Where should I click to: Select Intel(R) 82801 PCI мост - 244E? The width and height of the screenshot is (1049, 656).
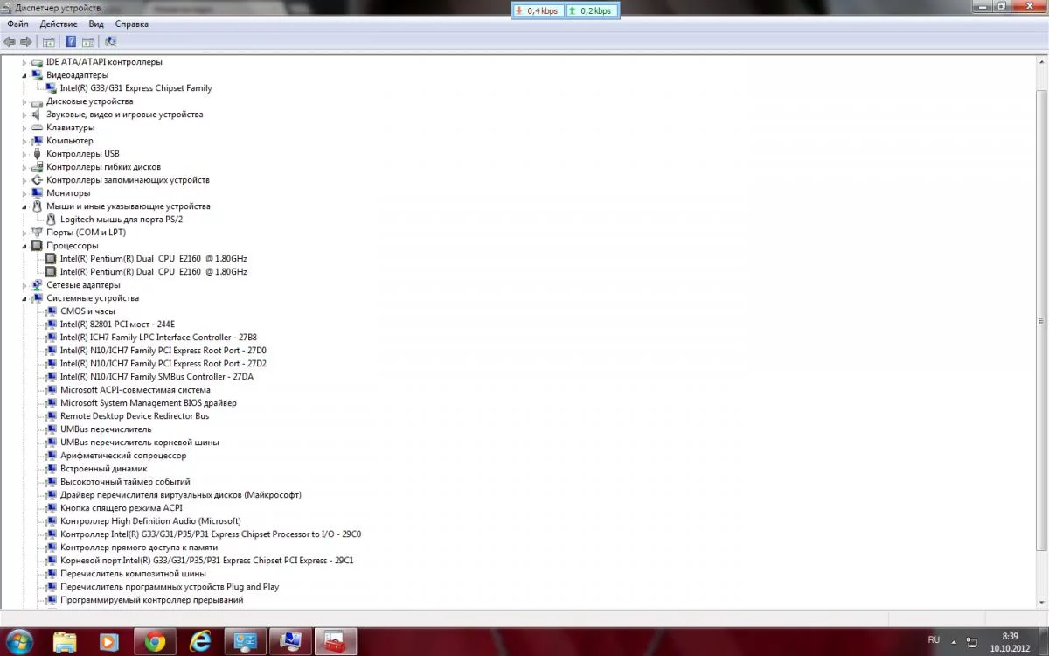pyautogui.click(x=117, y=325)
